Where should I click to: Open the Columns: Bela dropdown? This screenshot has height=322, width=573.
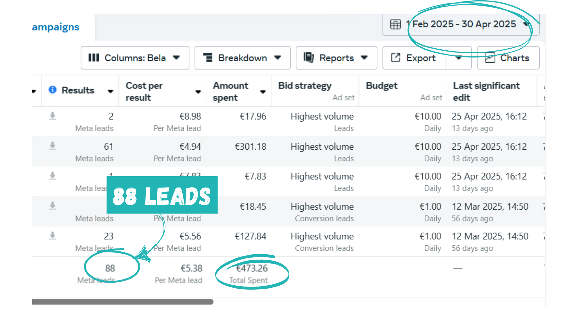[x=135, y=58]
